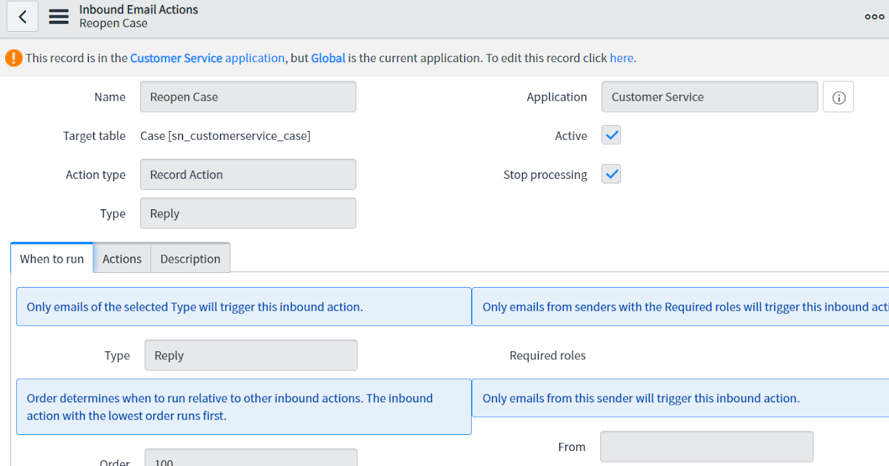Open the Type selector under When to run
Image resolution: width=889 pixels, height=466 pixels.
point(250,355)
